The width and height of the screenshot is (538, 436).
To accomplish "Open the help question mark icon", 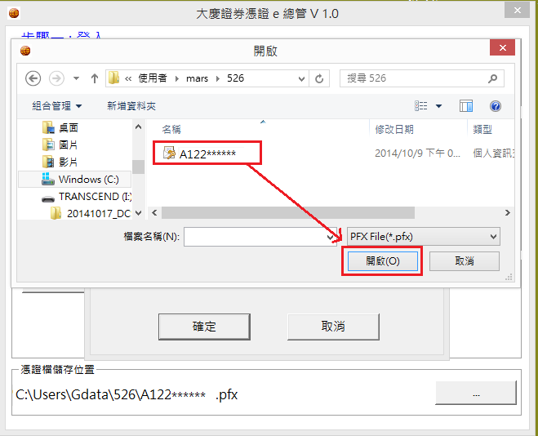I will 495,106.
